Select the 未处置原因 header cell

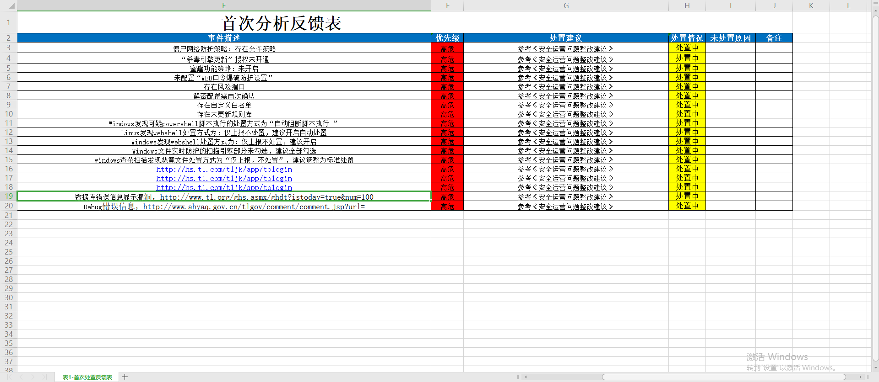tap(730, 38)
